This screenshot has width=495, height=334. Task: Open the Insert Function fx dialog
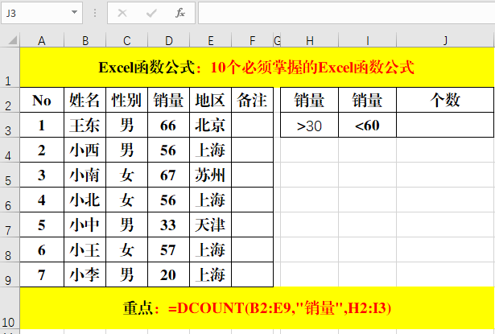(x=180, y=13)
